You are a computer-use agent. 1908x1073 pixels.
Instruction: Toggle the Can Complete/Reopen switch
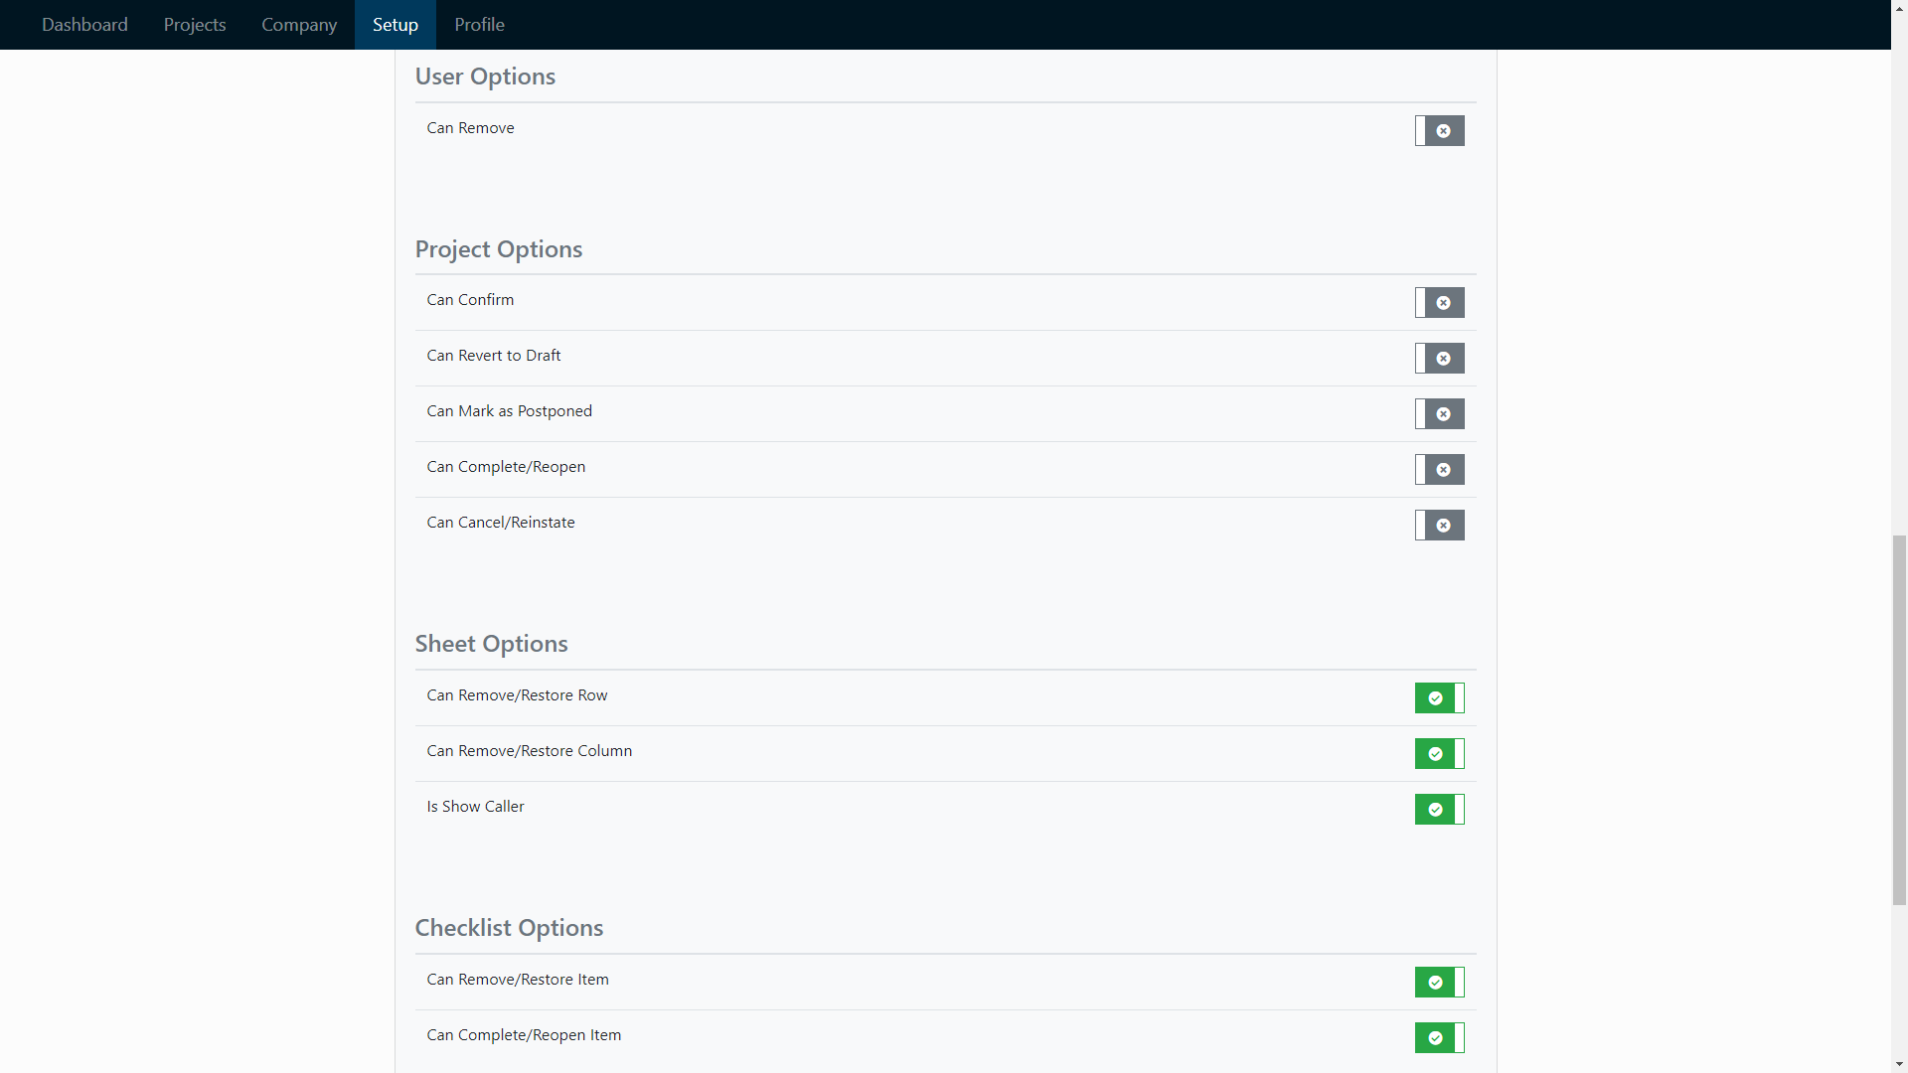pyautogui.click(x=1439, y=469)
